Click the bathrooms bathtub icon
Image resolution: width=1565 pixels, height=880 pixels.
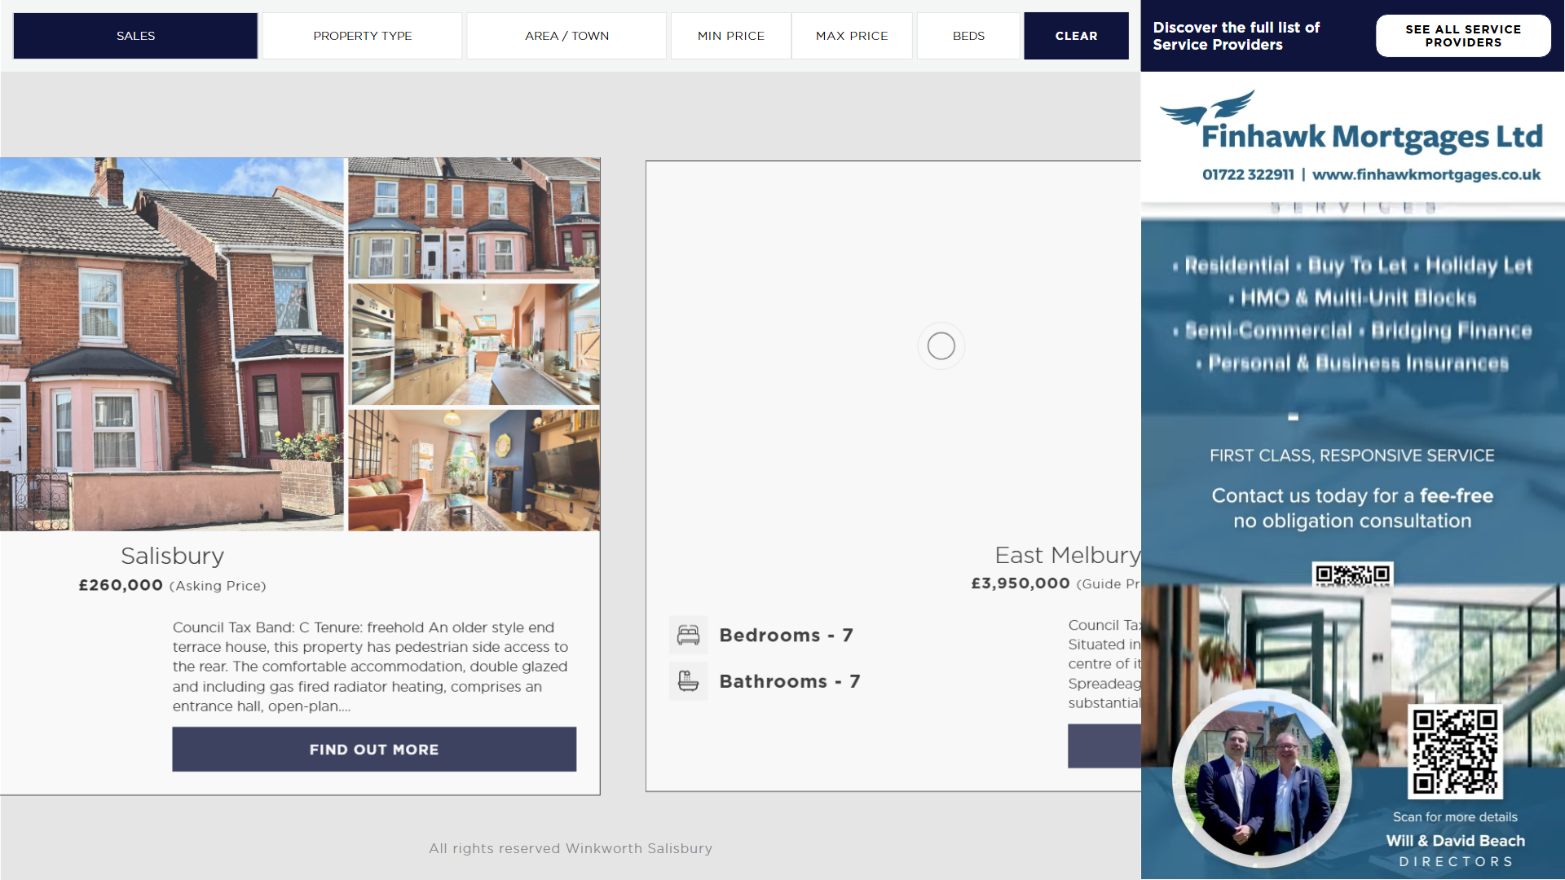[688, 681]
